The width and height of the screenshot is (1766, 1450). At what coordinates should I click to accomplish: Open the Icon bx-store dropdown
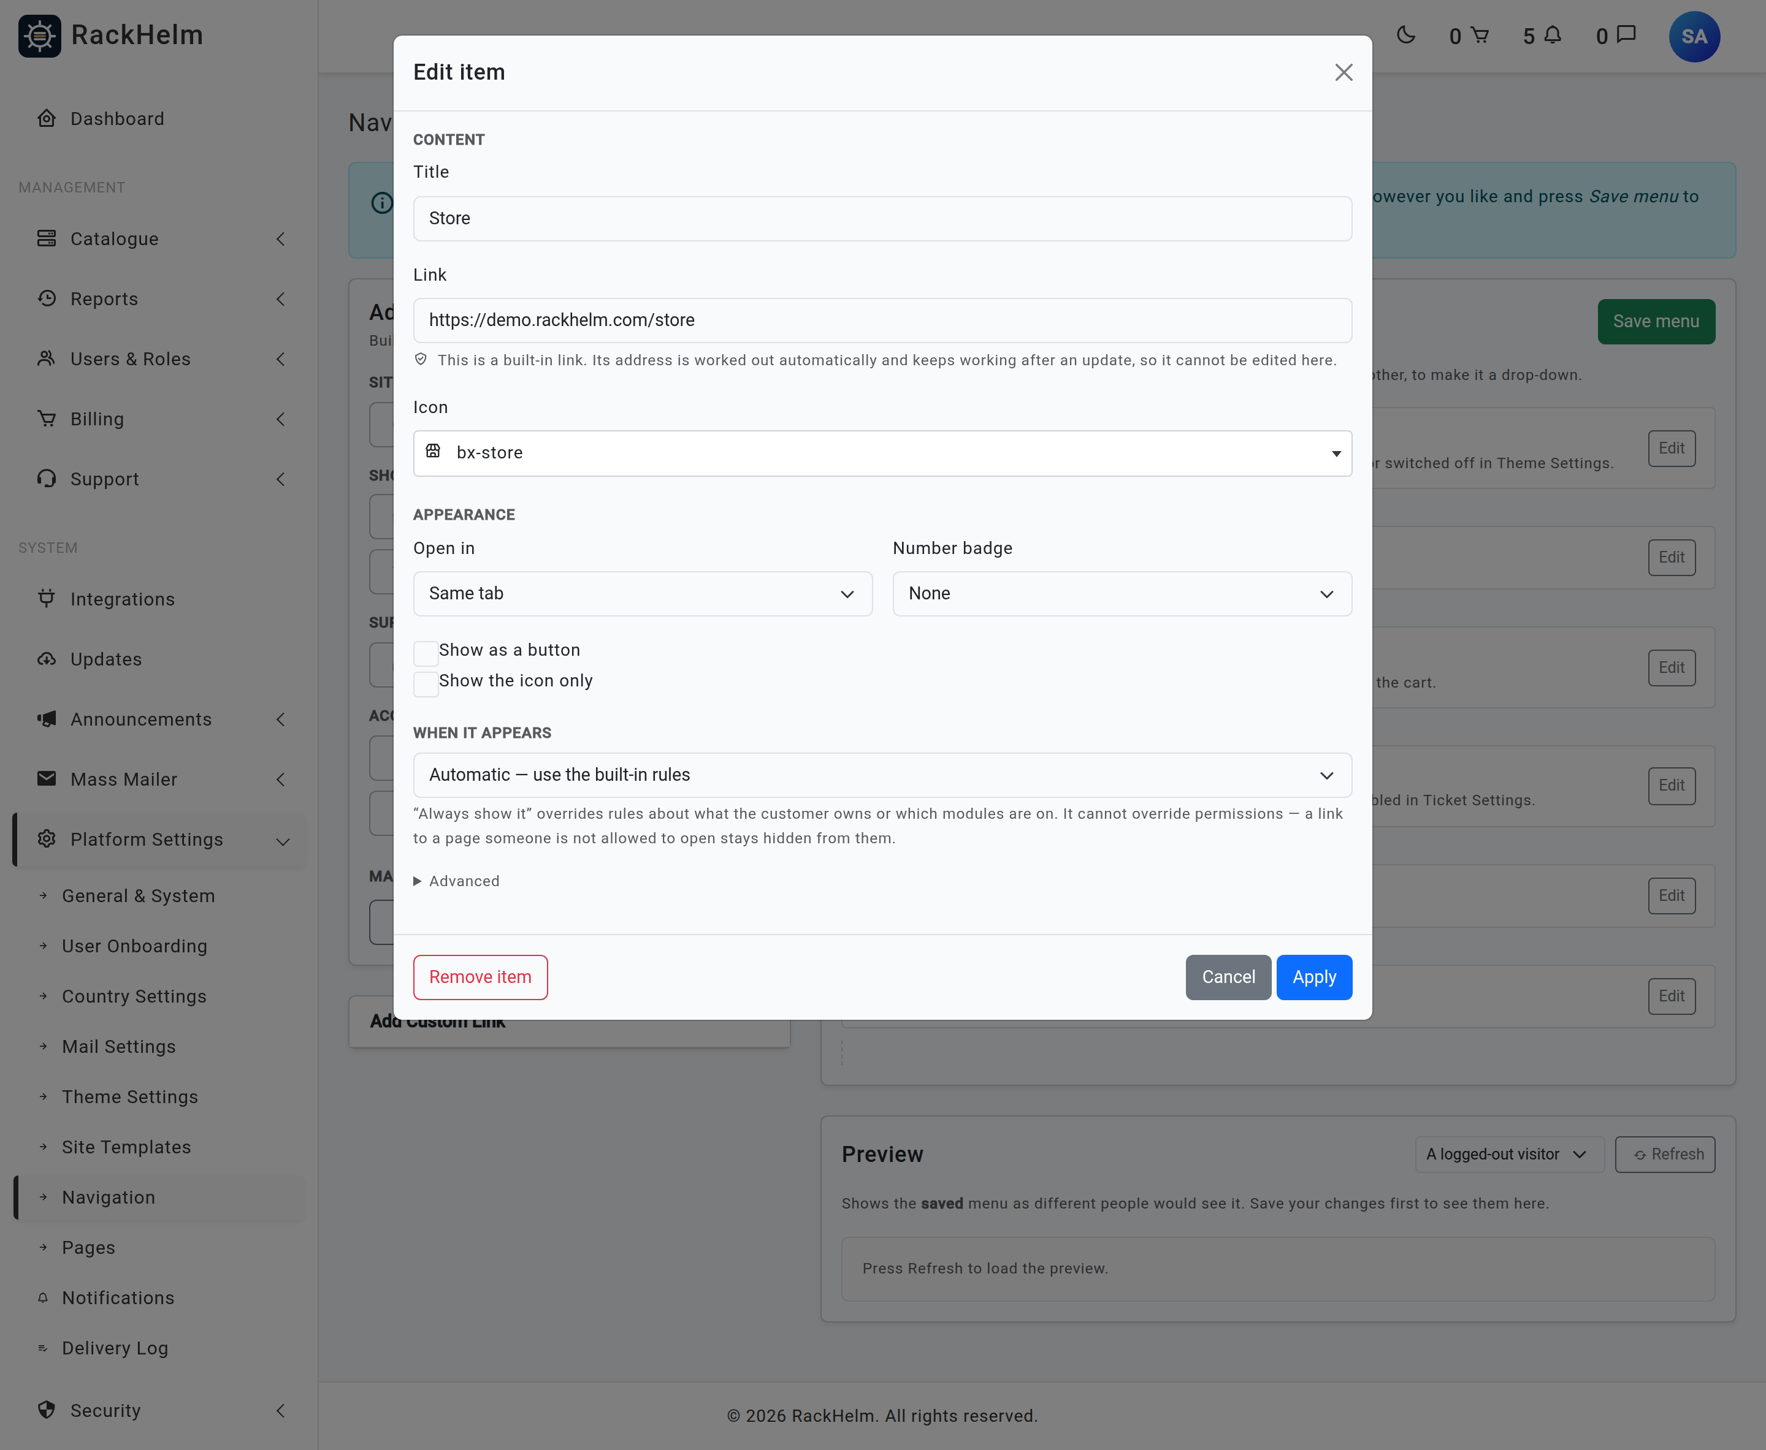click(x=882, y=454)
